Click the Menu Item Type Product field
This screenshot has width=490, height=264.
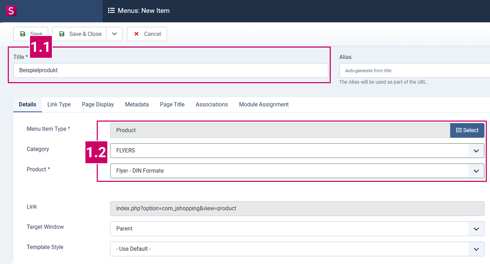pyautogui.click(x=280, y=130)
